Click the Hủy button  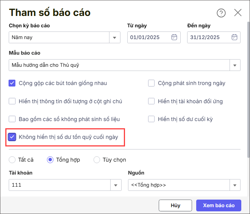[175, 205]
